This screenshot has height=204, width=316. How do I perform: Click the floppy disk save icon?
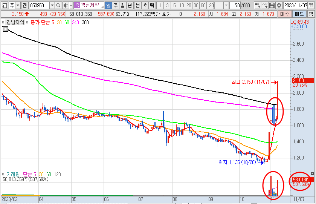click(272, 5)
